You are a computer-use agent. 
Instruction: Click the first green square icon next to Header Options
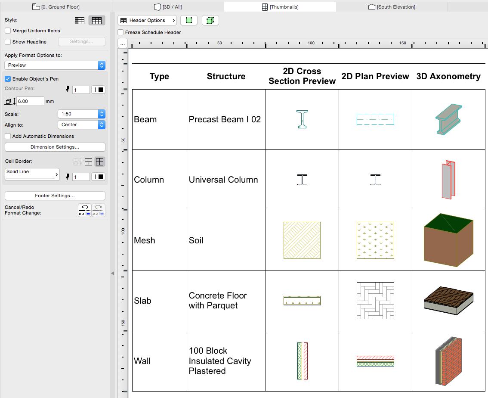tap(189, 20)
